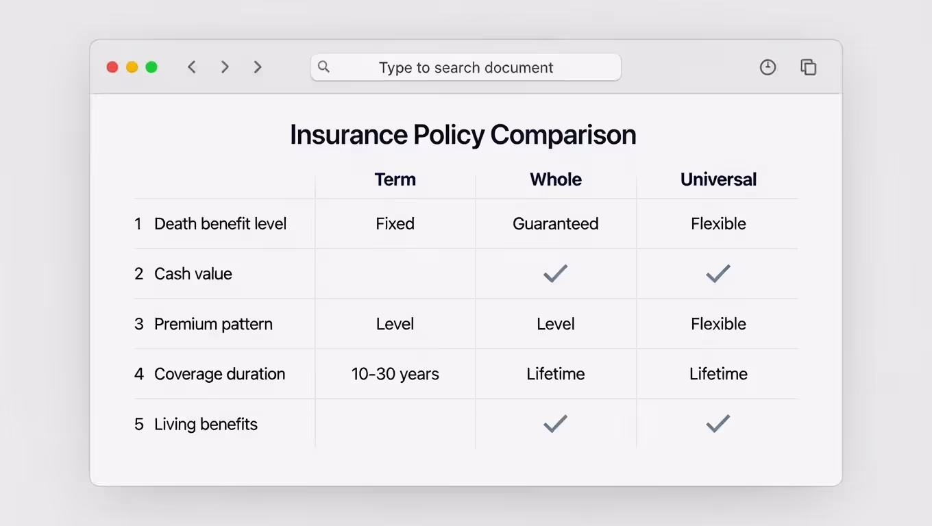This screenshot has width=932, height=526.
Task: Click the second forward navigation chevron
Action: click(x=258, y=66)
